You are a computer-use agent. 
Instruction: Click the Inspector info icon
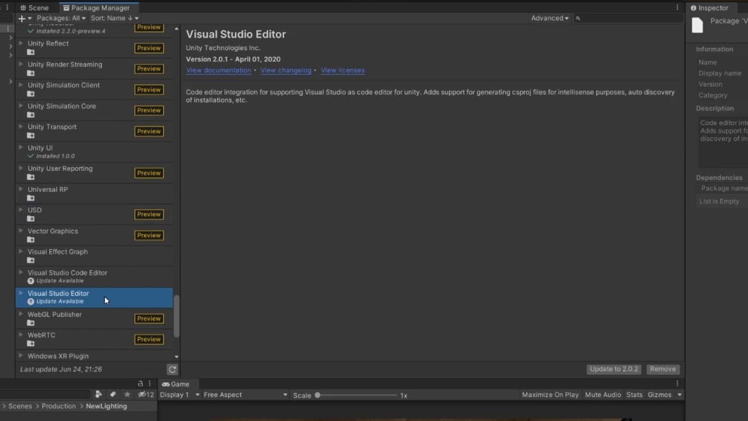click(693, 8)
